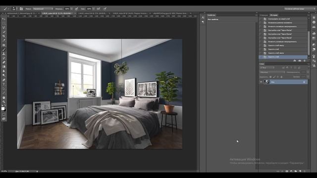Open the brush tool preset picker
The width and height of the screenshot is (317, 178).
point(6,9)
